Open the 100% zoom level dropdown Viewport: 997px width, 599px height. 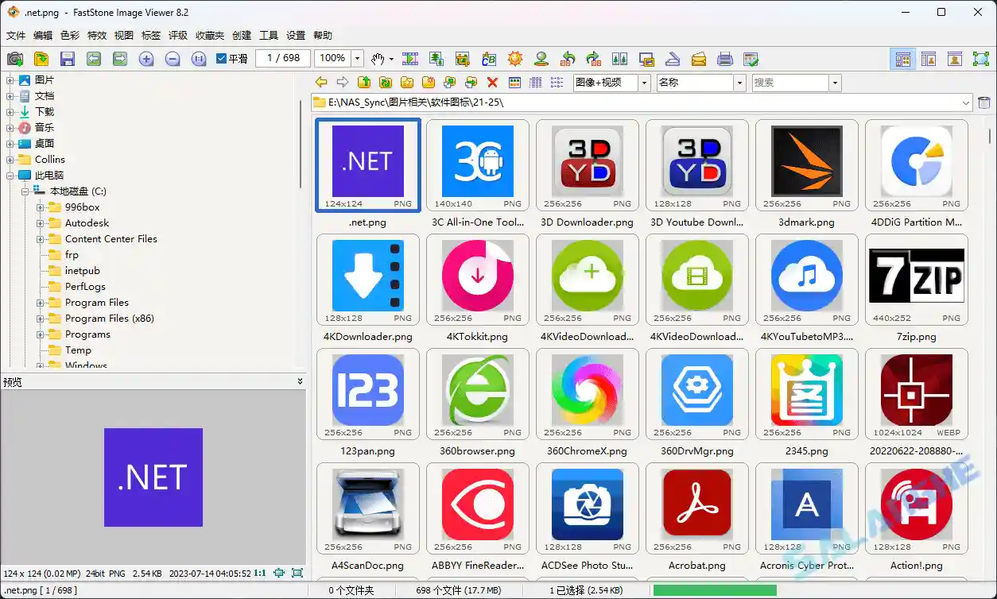[356, 59]
